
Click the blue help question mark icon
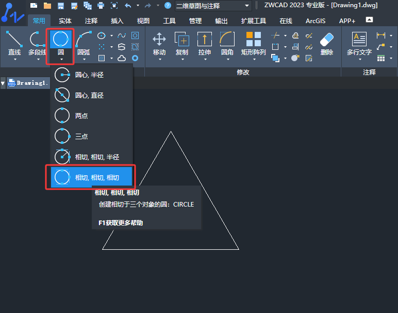[168, 5]
